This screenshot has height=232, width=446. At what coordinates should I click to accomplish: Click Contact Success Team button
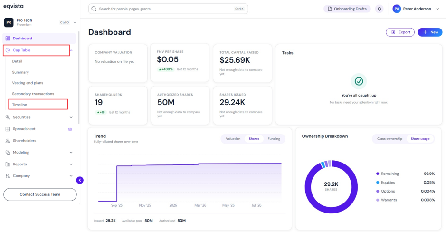click(40, 195)
